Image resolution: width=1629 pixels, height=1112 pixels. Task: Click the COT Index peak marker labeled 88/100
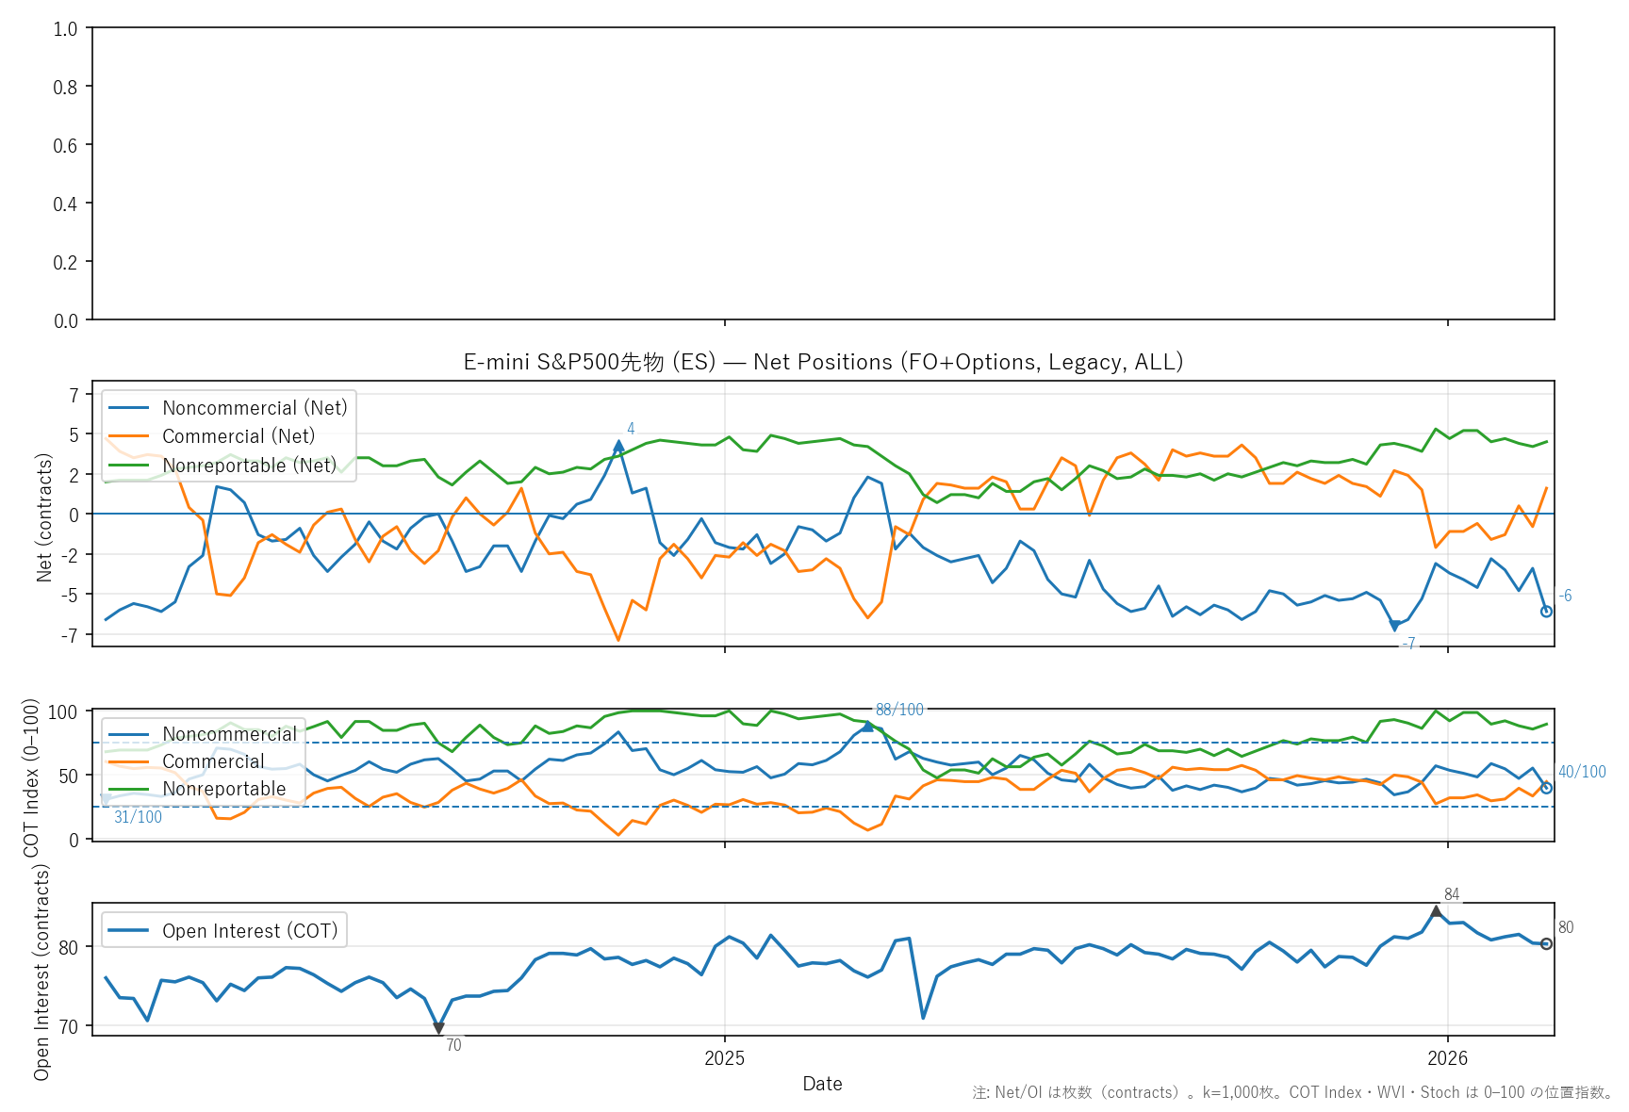pos(867,726)
